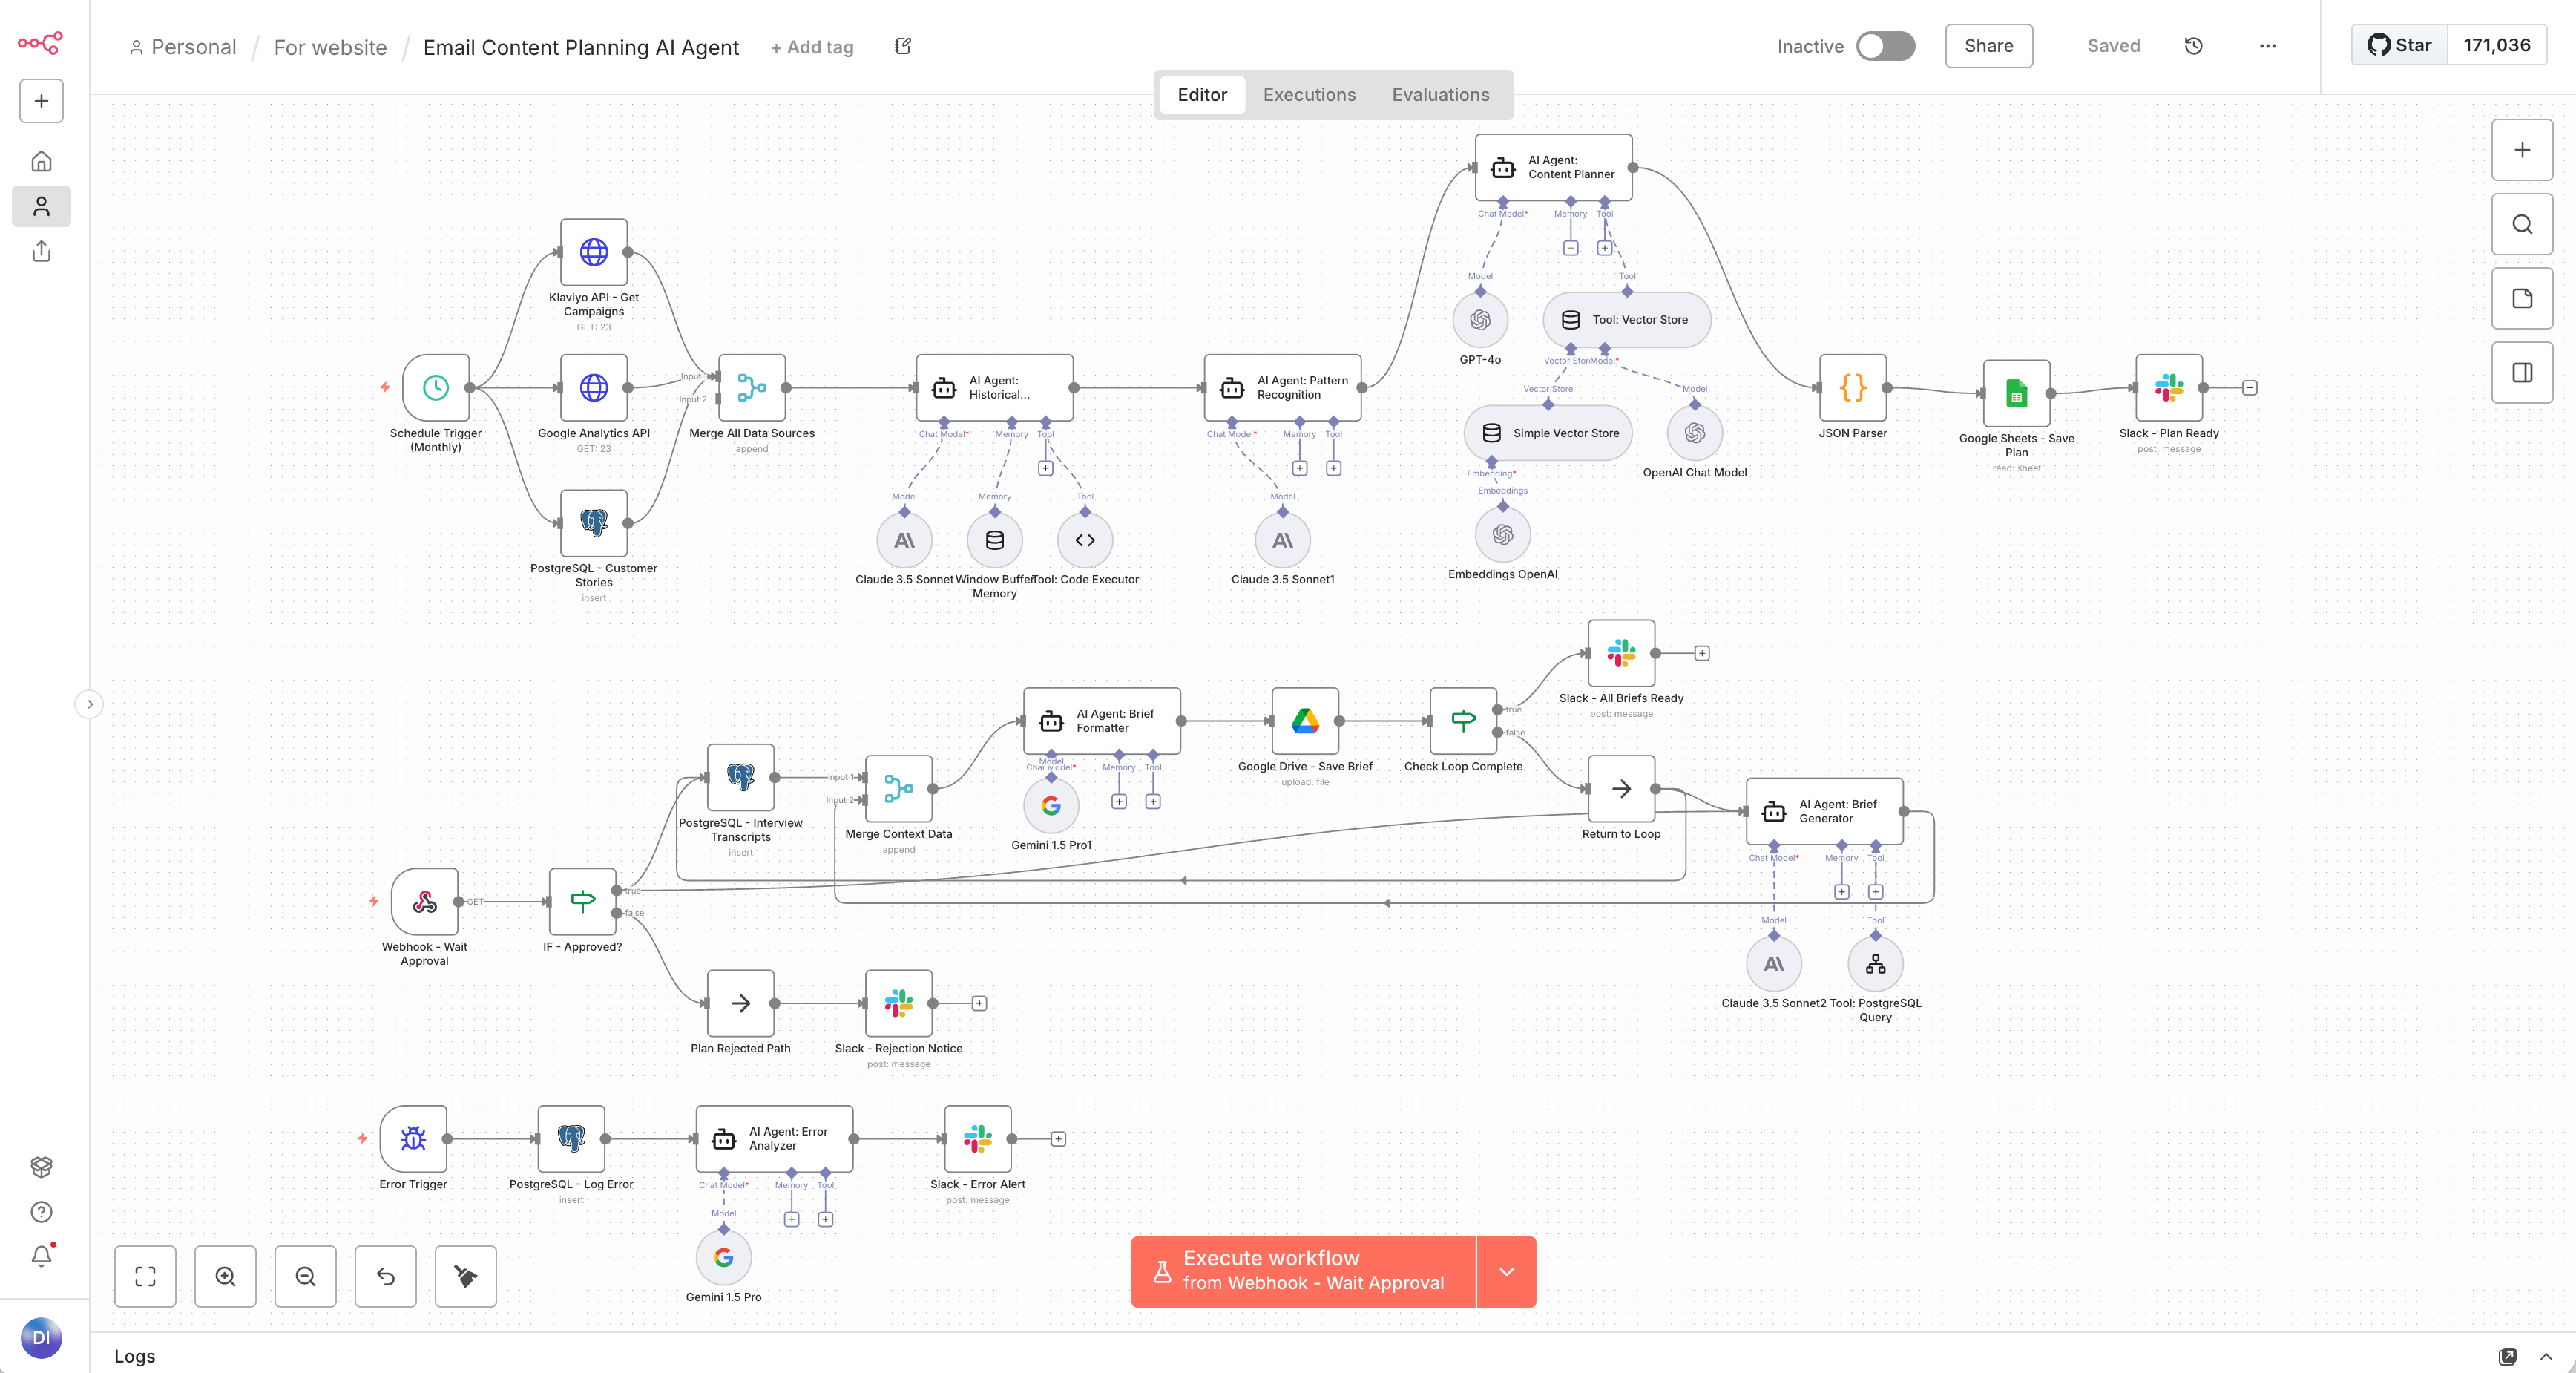Click the Share button

click(x=1988, y=46)
